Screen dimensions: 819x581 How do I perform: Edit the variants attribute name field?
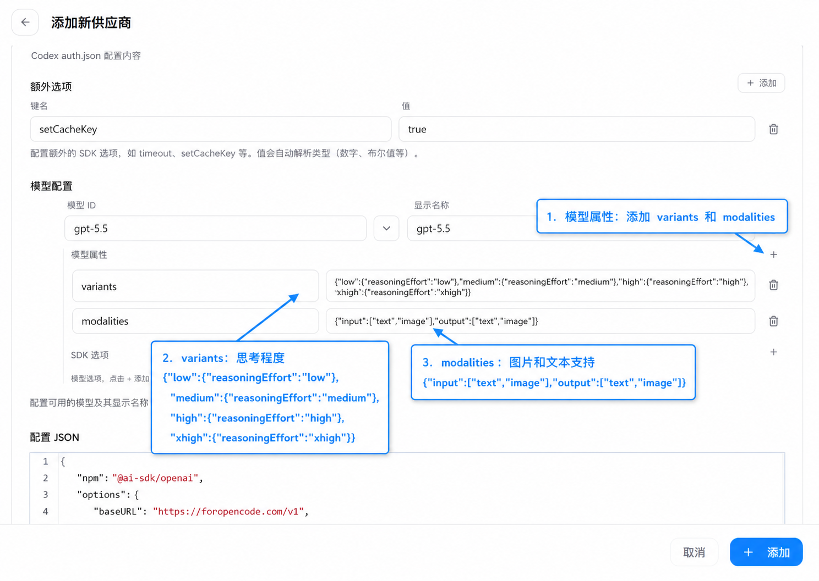(x=195, y=286)
